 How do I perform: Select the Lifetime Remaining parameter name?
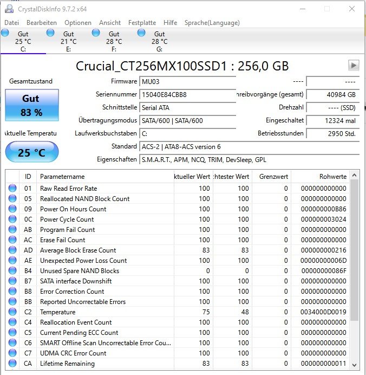[67, 364]
